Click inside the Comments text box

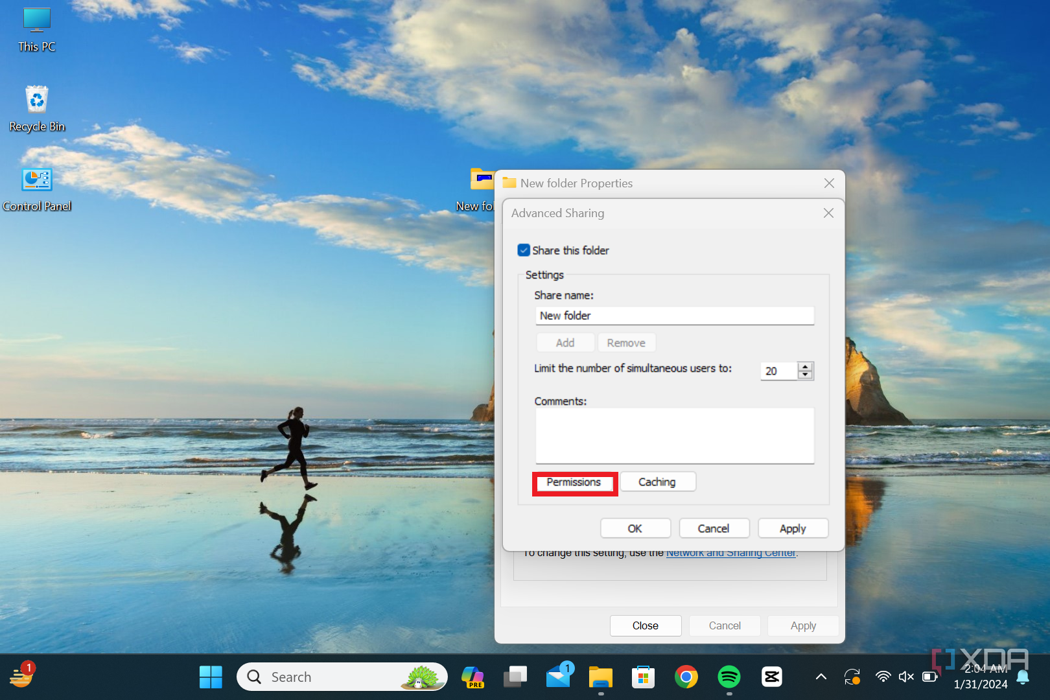674,436
